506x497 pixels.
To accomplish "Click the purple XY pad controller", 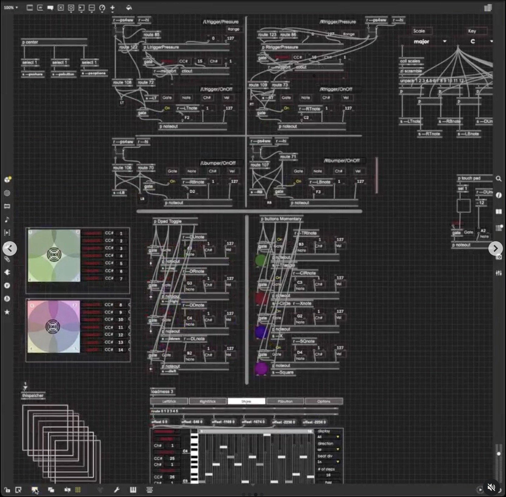I will 54,327.
